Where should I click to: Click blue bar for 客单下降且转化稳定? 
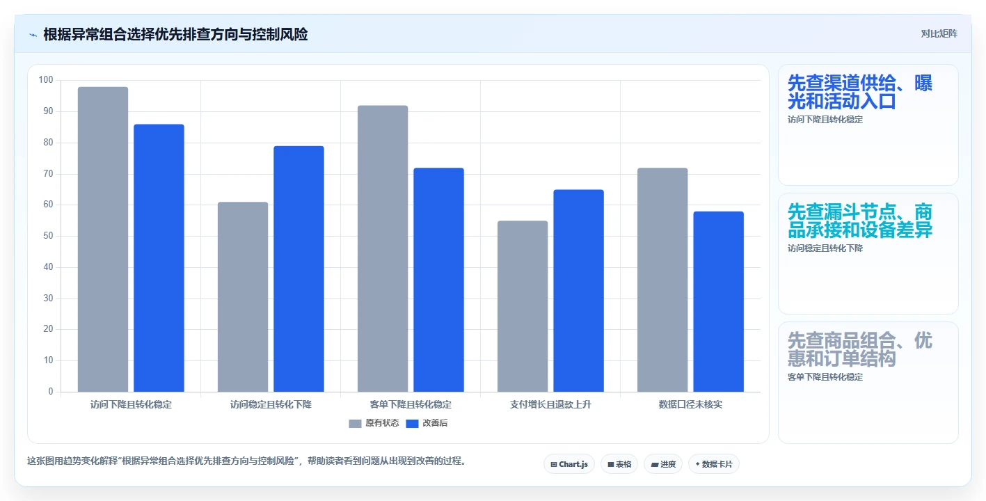pos(438,280)
